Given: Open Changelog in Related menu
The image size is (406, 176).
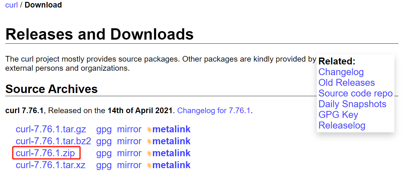Looking at the screenshot, I should point(341,72).
